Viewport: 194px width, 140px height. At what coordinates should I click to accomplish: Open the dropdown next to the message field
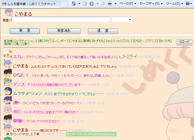pos(122,20)
